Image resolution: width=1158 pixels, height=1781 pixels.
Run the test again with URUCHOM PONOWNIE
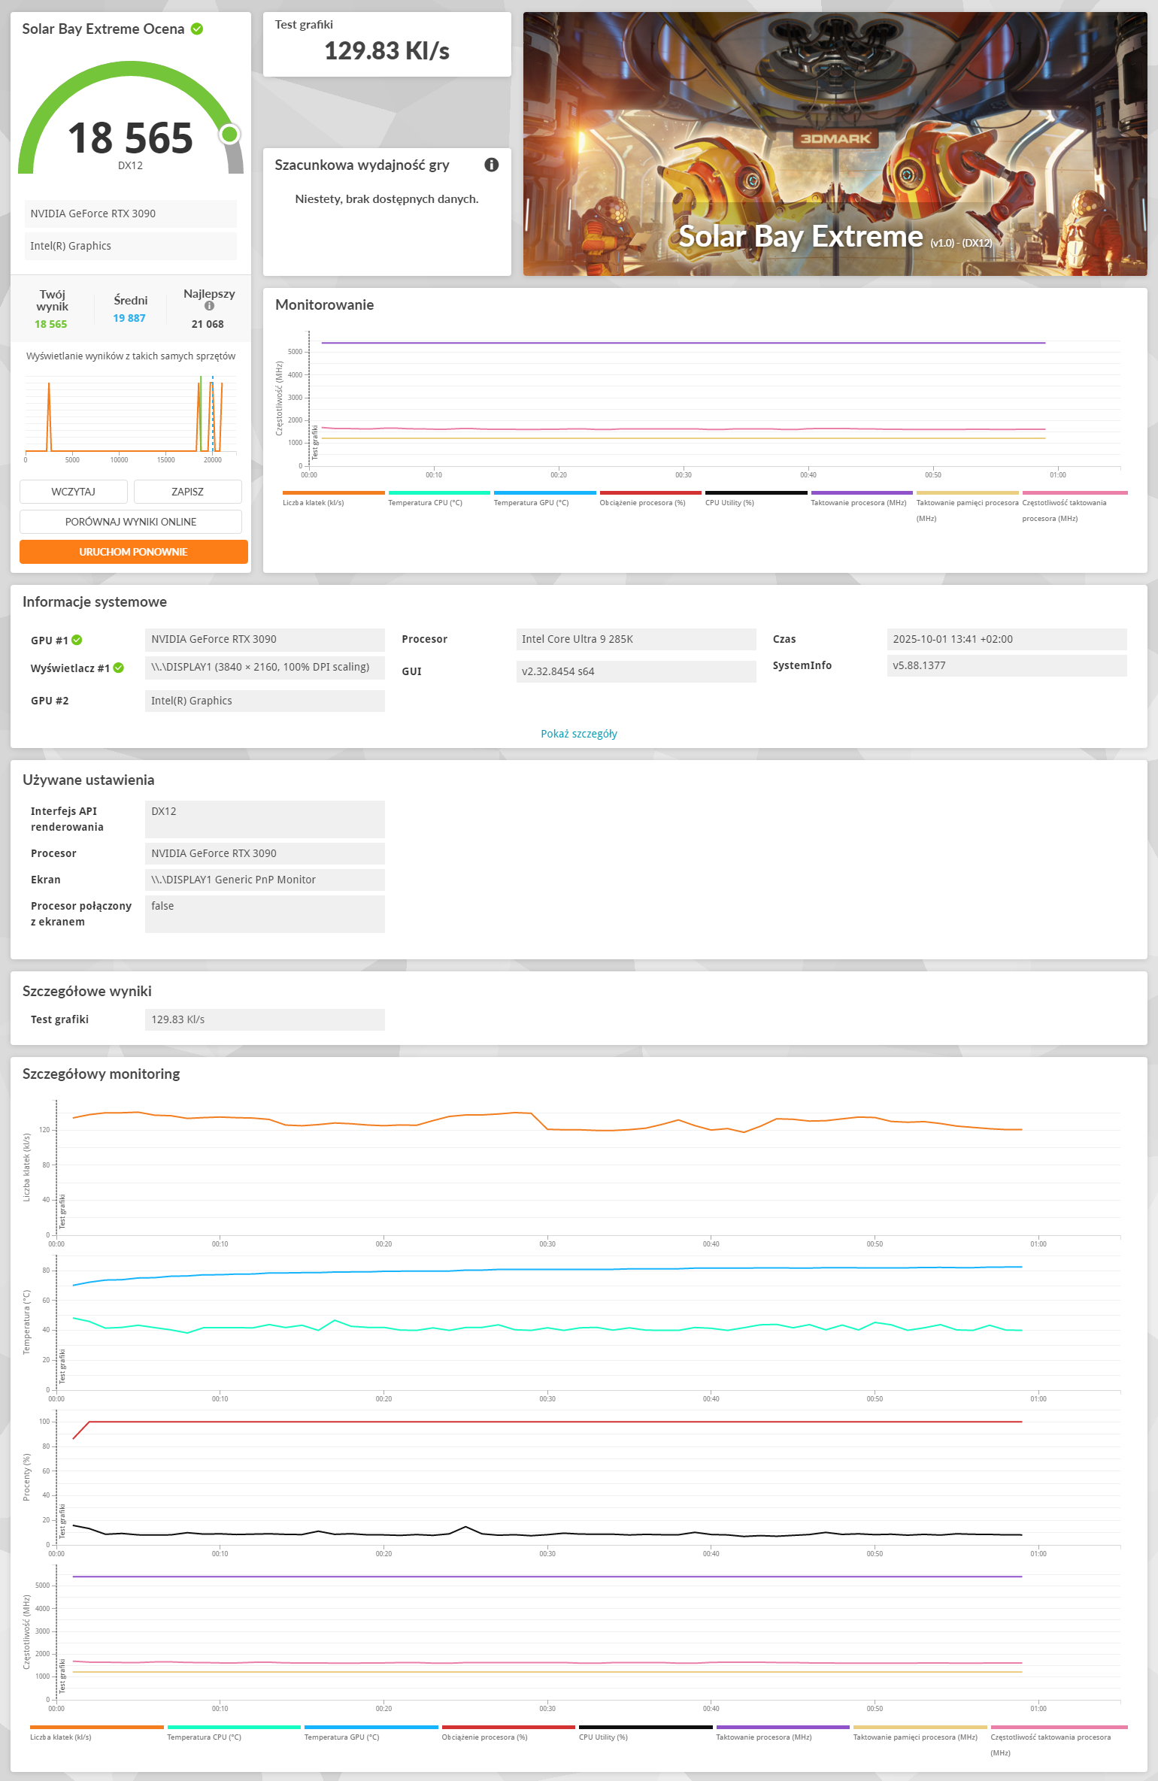click(x=133, y=552)
